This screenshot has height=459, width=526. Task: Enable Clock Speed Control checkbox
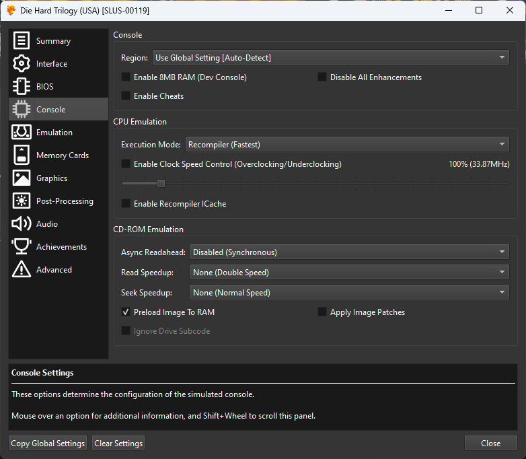[126, 164]
